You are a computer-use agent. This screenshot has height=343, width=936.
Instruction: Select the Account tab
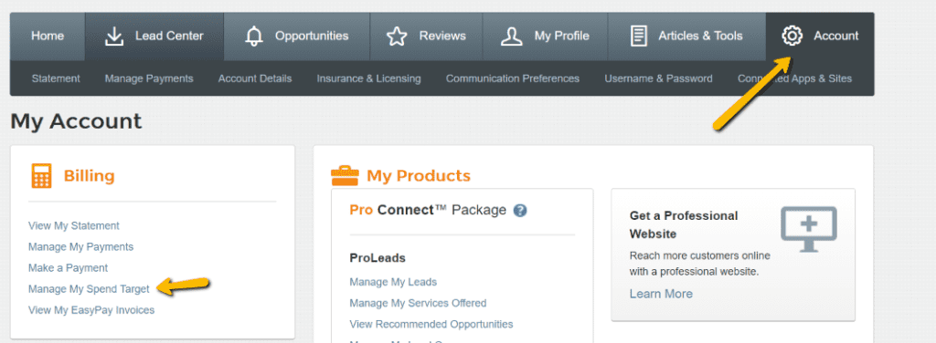(820, 36)
